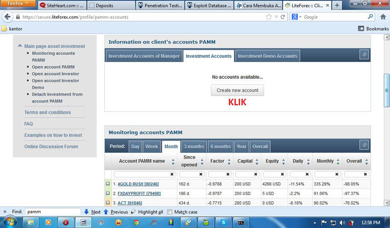This screenshot has height=228, width=390.
Task: Sort by the Since opened column arrows
Action: pyautogui.click(x=202, y=162)
